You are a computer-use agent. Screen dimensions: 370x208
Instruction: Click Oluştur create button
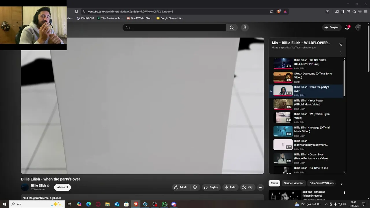[332, 27]
